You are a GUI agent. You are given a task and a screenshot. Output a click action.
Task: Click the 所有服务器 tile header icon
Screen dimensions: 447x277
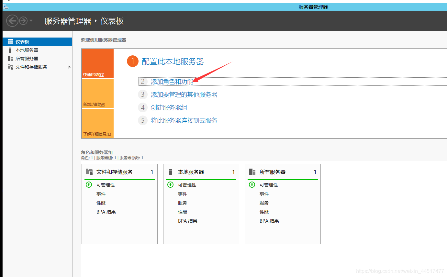(252, 172)
